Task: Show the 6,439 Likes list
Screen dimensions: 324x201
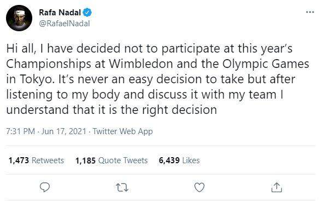Action: (x=179, y=160)
